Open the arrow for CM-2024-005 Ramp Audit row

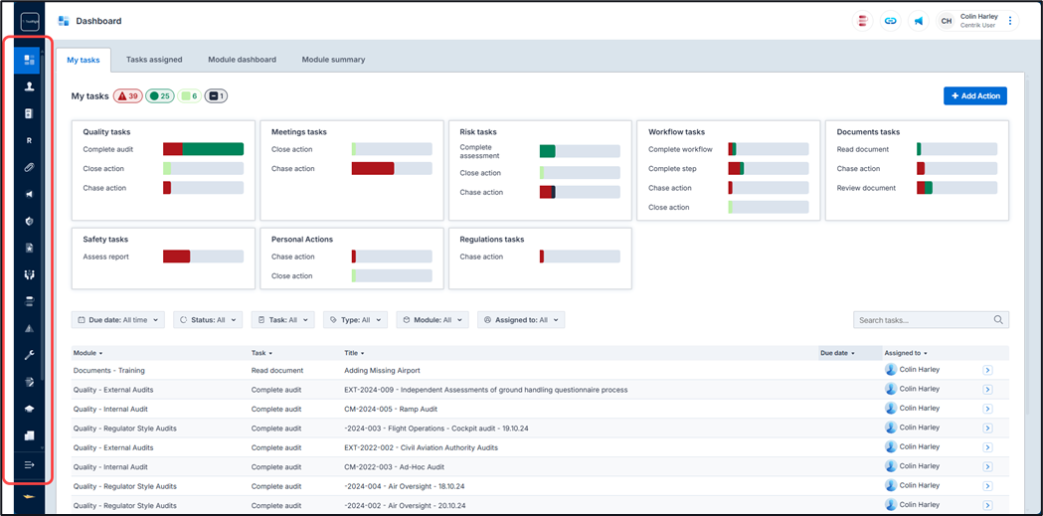coord(987,409)
